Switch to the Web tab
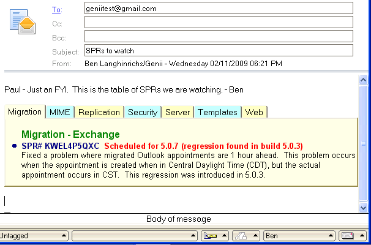 254,112
